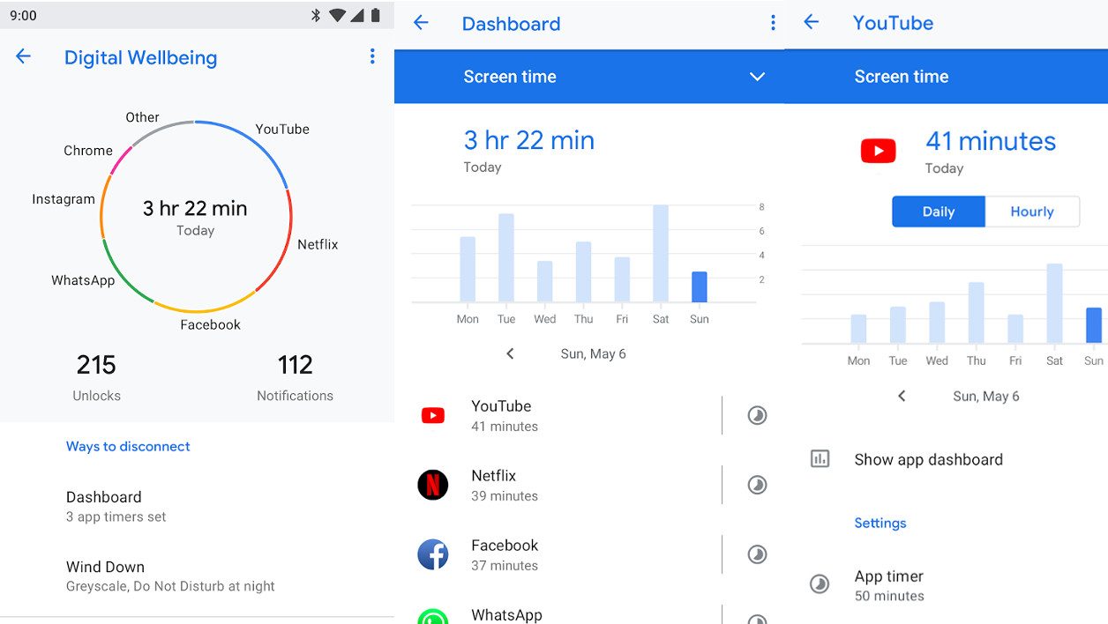Tap the App timer clock icon on YouTube screen
This screenshot has width=1108, height=624.
tap(820, 584)
